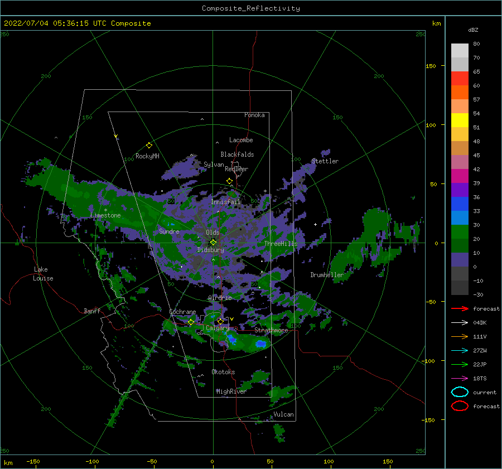Screen dimensions: 502x469
Task: Click the bright green swatch between 30 and 20
Action: (460, 232)
